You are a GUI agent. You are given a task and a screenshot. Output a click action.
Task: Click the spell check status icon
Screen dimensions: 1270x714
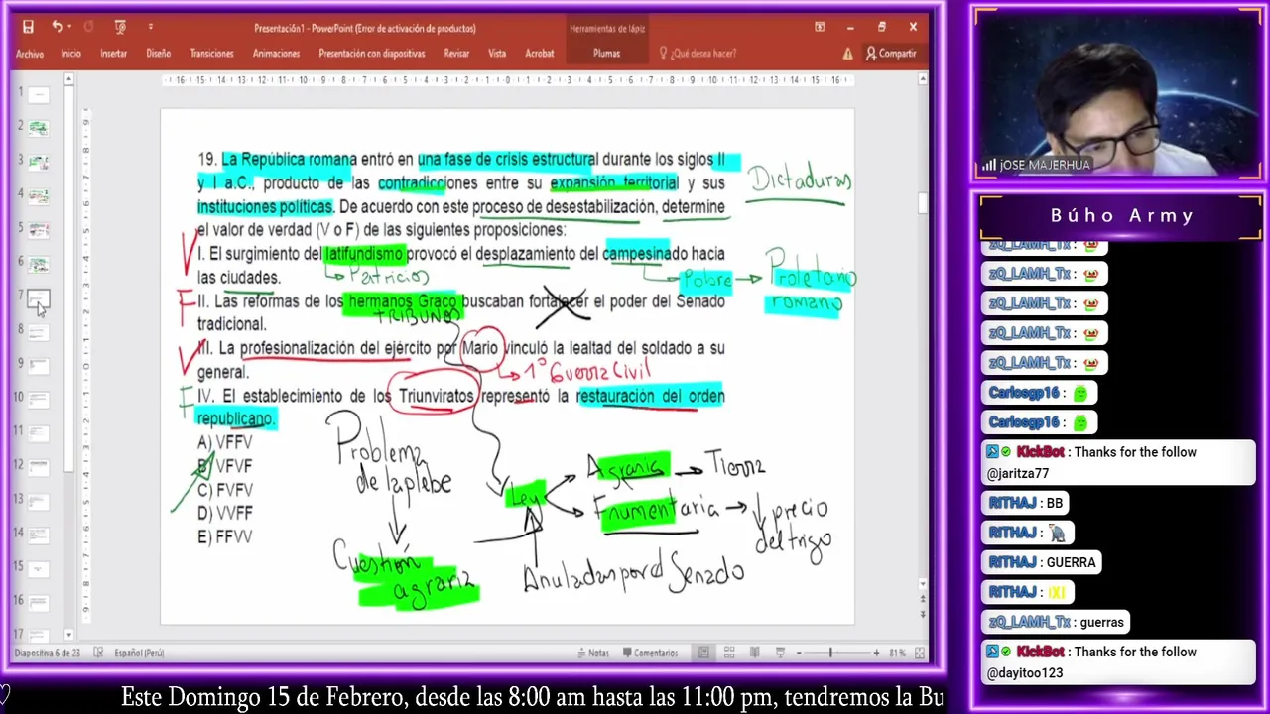pos(98,653)
